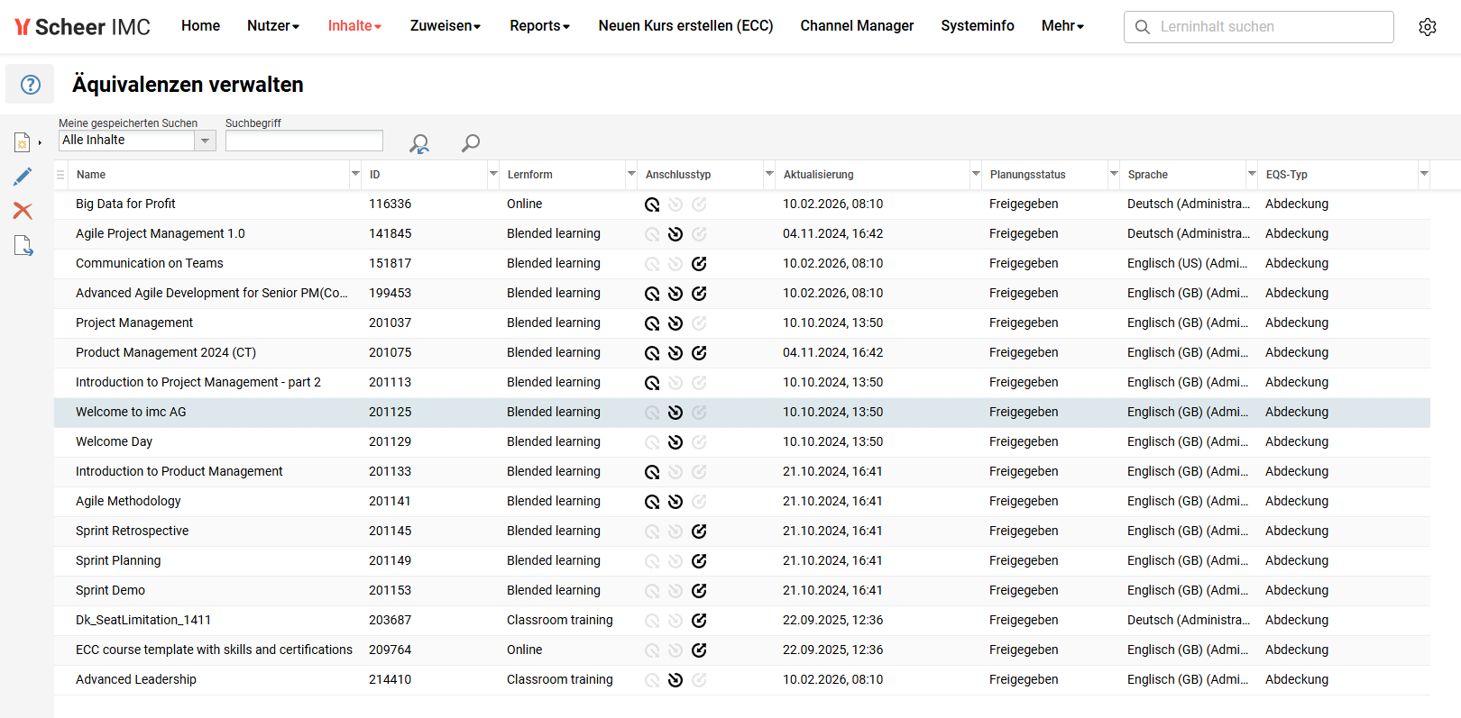This screenshot has width=1461, height=718.
Task: Open the help question mark icon
Action: pyautogui.click(x=31, y=85)
